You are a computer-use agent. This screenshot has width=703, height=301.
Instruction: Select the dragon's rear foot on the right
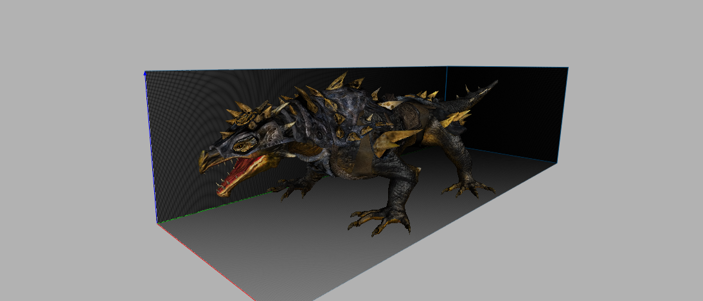tap(468, 187)
